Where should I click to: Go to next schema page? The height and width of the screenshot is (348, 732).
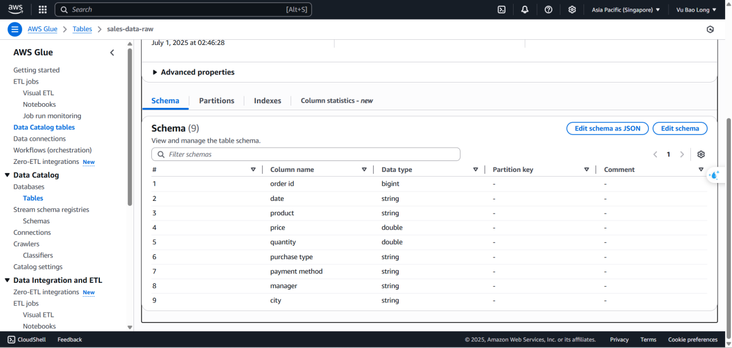click(682, 154)
